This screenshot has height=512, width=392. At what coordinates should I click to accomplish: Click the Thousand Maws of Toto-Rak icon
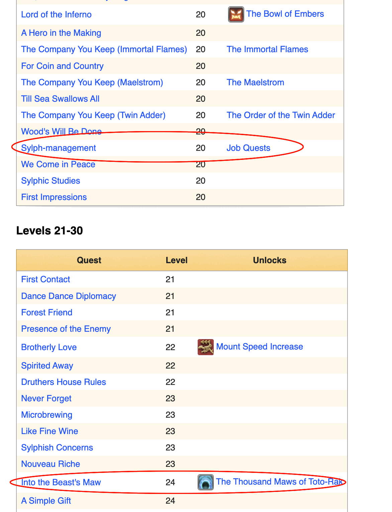pyautogui.click(x=206, y=482)
